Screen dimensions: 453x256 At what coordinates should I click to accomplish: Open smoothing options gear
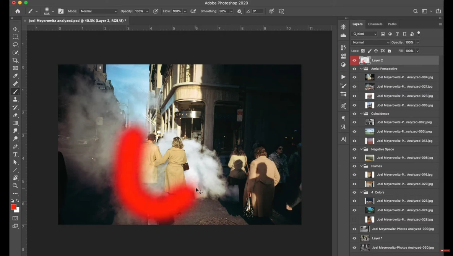[239, 11]
